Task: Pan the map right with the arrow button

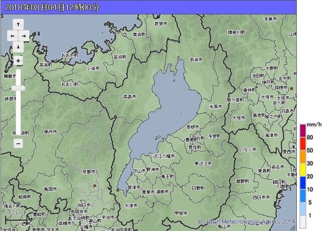Action: (24, 36)
